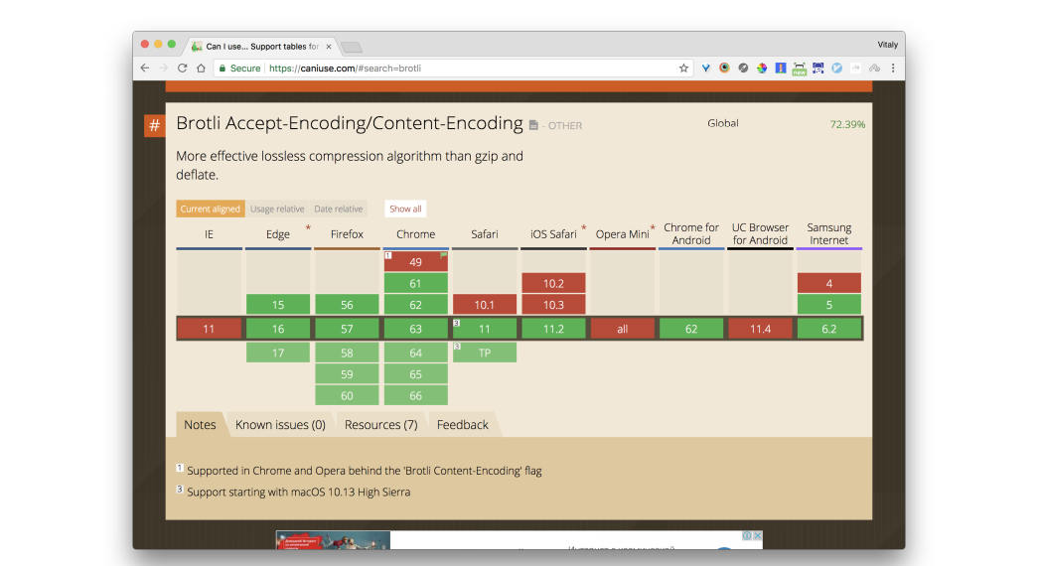Click the 'Brotli Accept-Encoding/Content-Encoding' title

(x=350, y=123)
